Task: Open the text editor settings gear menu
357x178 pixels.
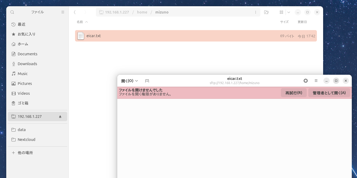Action: 306,81
